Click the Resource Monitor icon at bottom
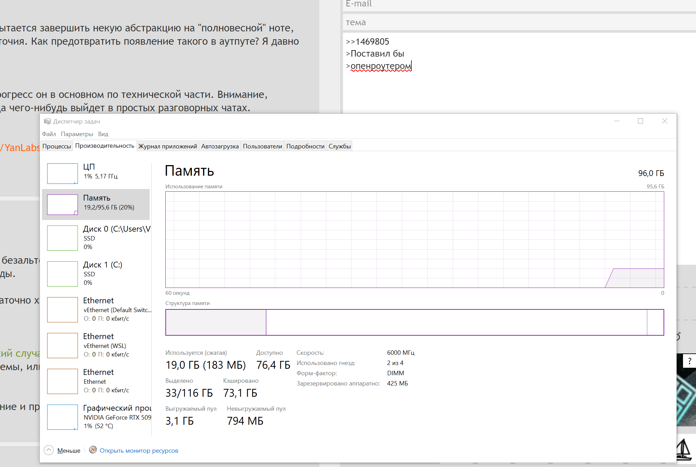The height and width of the screenshot is (467, 696). pyautogui.click(x=93, y=450)
